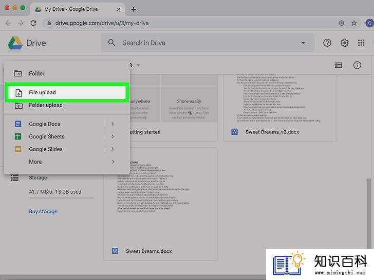Viewport: 374px width, 280px height.
Task: Expand Google Slides submenu arrow
Action: click(x=113, y=149)
